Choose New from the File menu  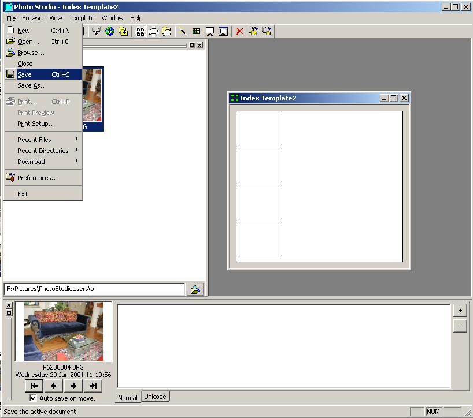pyautogui.click(x=43, y=31)
